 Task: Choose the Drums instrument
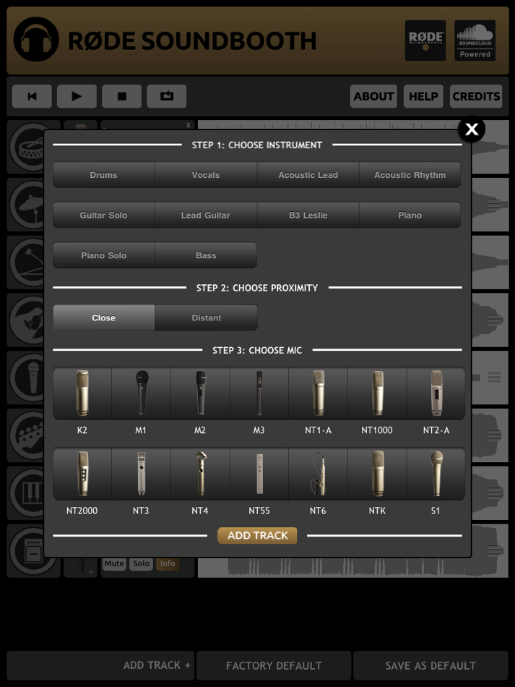coord(104,175)
